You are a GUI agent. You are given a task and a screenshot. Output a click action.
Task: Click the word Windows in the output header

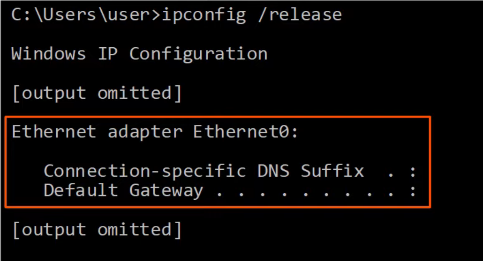(49, 54)
